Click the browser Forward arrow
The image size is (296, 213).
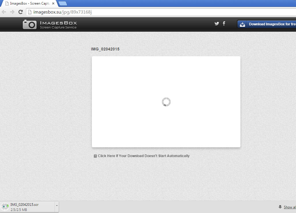12,12
